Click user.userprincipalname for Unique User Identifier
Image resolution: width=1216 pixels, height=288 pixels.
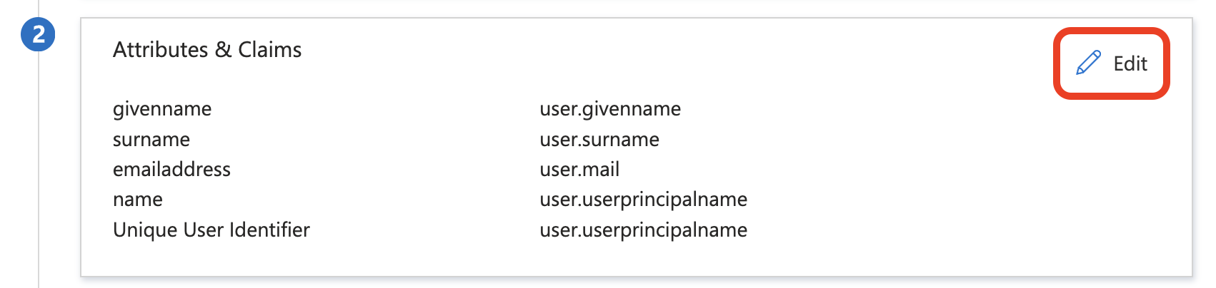click(x=643, y=230)
